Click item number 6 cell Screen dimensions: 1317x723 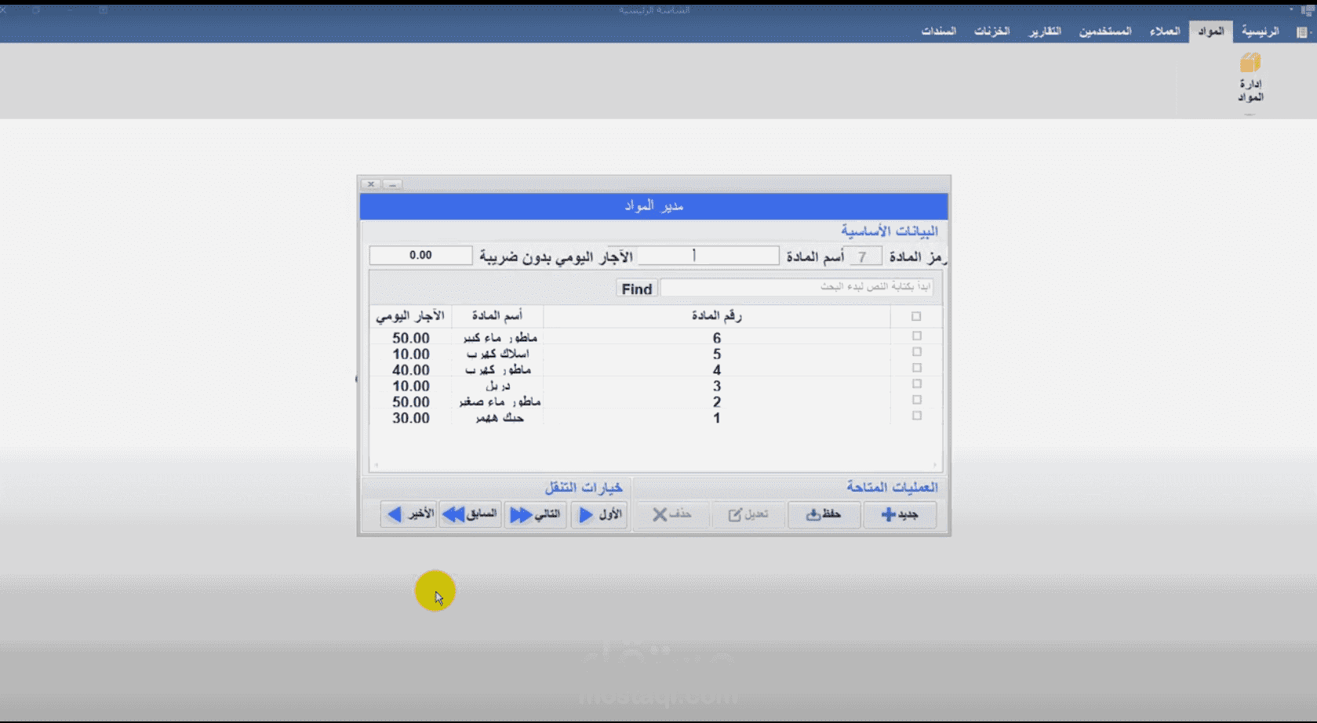tap(717, 339)
